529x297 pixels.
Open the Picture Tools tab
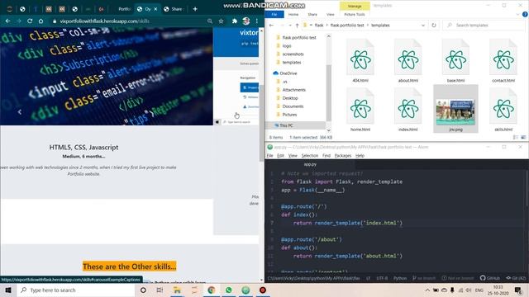pyautogui.click(x=355, y=15)
